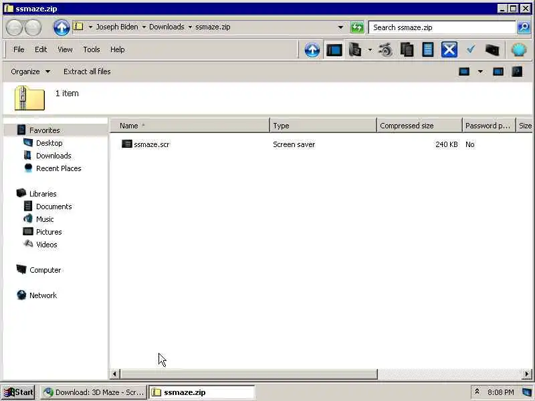Toggle the navigation pane toolbar button
Viewport: 535px width, 401px height.
click(334, 50)
